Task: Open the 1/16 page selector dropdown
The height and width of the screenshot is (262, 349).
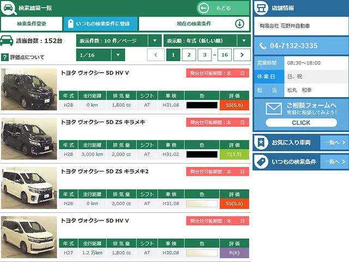Action: pyautogui.click(x=100, y=55)
